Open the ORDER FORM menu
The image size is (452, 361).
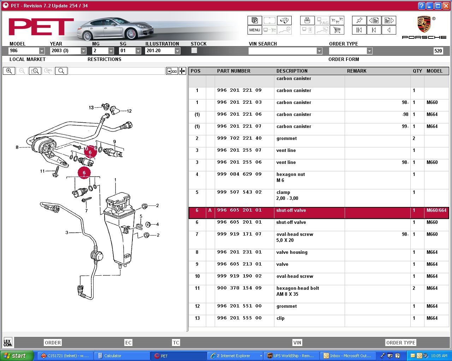[344, 59]
